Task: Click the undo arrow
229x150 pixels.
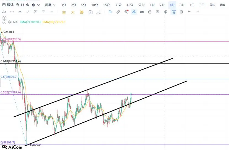Action: coord(189,12)
